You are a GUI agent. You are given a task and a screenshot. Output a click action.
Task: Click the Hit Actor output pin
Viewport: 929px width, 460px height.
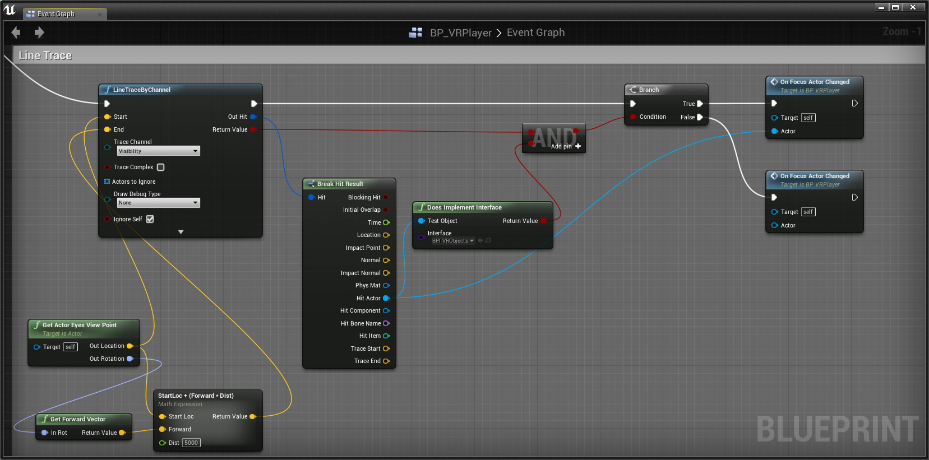[x=386, y=298]
